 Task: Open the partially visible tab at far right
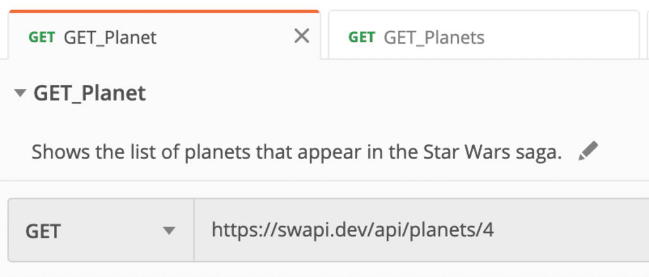(x=646, y=35)
